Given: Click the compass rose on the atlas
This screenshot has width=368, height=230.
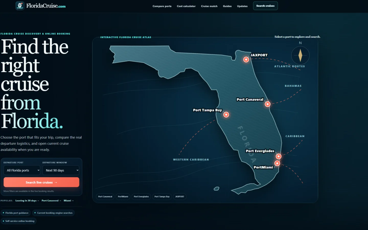Looking at the screenshot, I should click(x=300, y=55).
